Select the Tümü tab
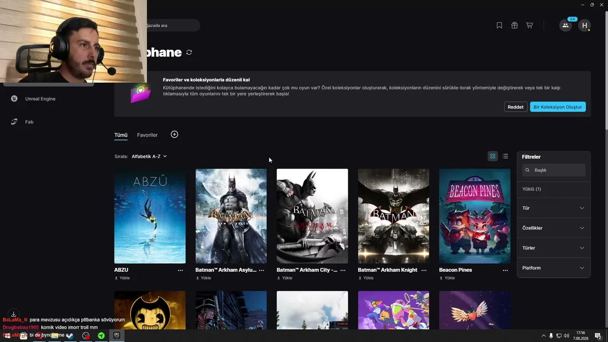Image resolution: width=608 pixels, height=342 pixels. pos(121,135)
